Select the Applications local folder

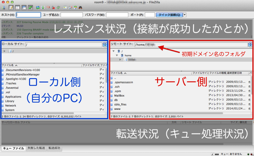pos(13,97)
